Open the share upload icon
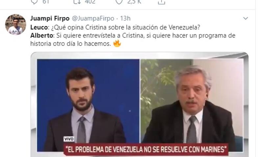Image resolution: width=263 pixels, height=157 pixels. point(161,2)
